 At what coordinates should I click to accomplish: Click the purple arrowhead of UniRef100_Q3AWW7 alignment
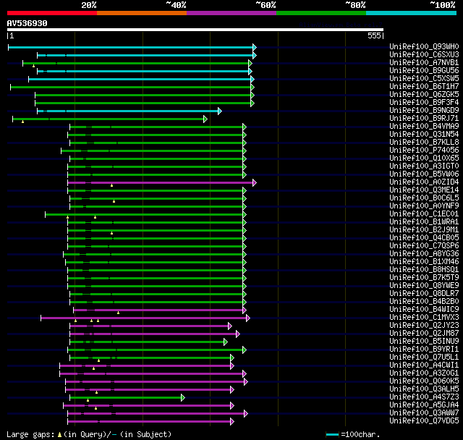click(246, 413)
